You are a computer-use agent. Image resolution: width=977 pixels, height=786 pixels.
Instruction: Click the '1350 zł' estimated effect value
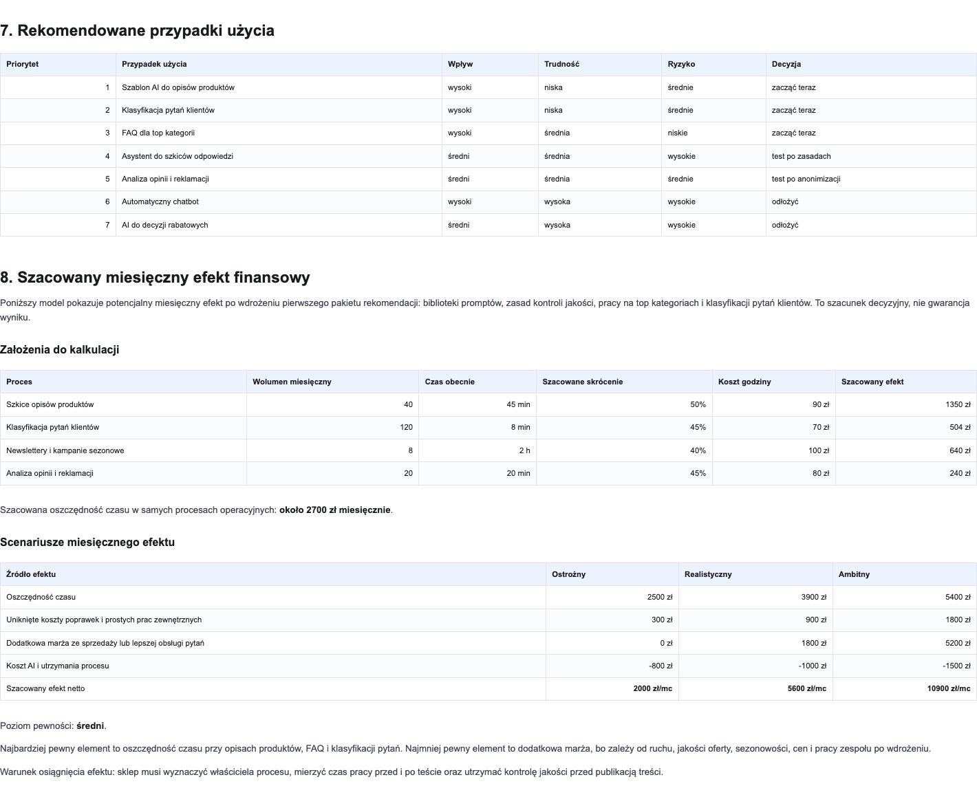[x=906, y=404]
